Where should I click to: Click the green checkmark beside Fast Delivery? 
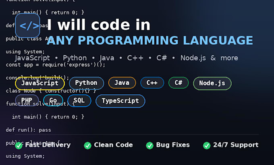(x=19, y=145)
